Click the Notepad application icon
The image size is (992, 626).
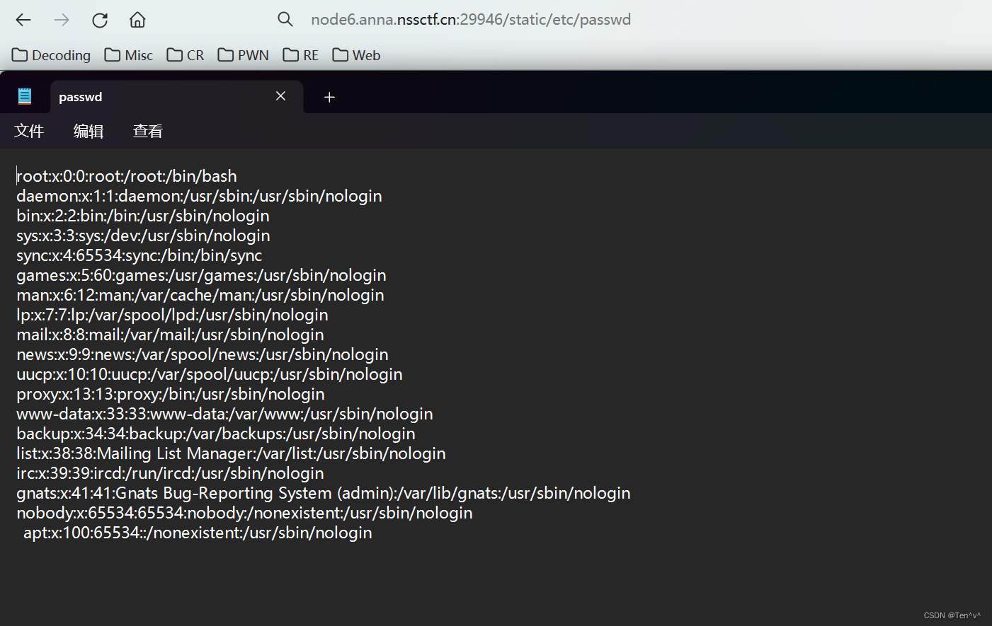click(x=24, y=96)
